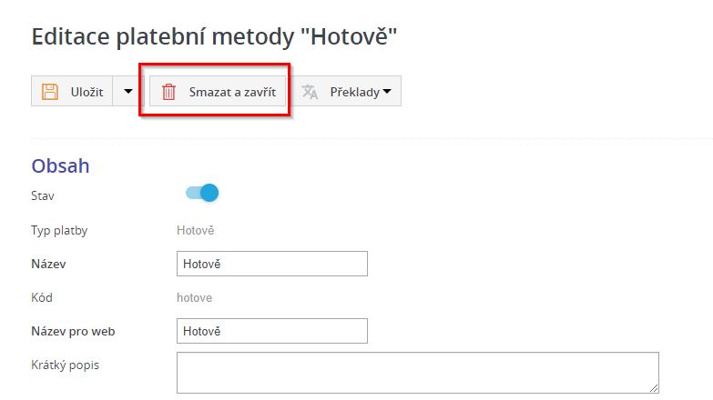Focus the Název text field
Screen dimensions: 713x400
pos(271,264)
